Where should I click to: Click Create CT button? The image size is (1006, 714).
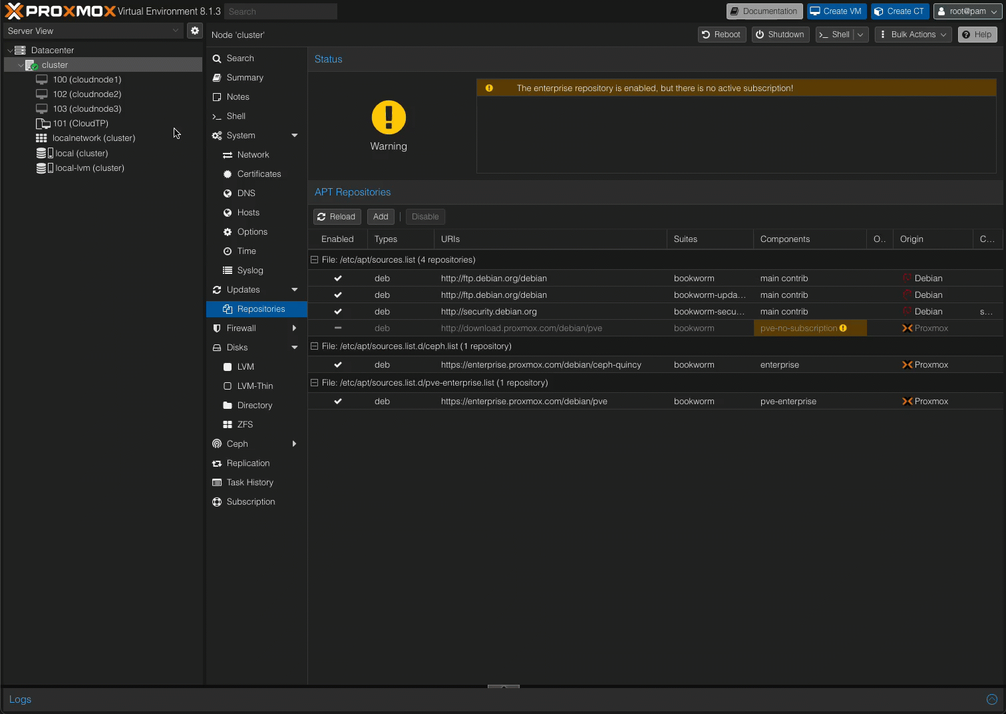click(900, 11)
